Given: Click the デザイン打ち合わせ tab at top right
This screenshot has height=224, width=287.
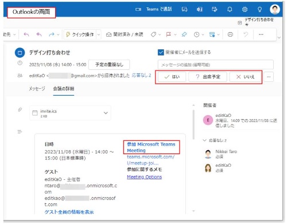Looking at the screenshot, I should pyautogui.click(x=256, y=22).
